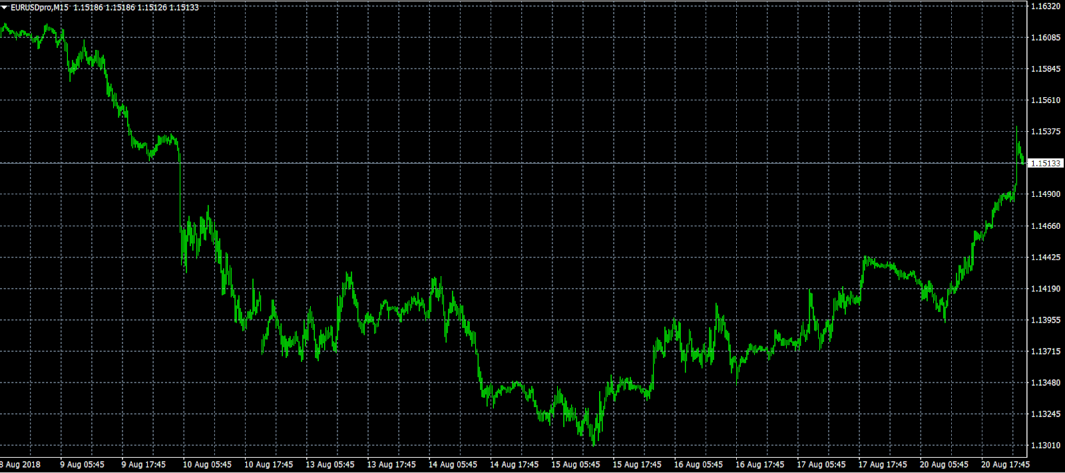Select price scale value 1.13715
Image resolution: width=1065 pixels, height=473 pixels.
(x=1045, y=351)
